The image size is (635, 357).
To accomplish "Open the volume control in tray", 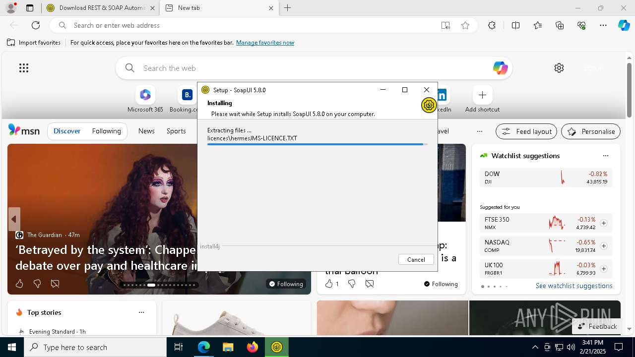I will [571, 347].
